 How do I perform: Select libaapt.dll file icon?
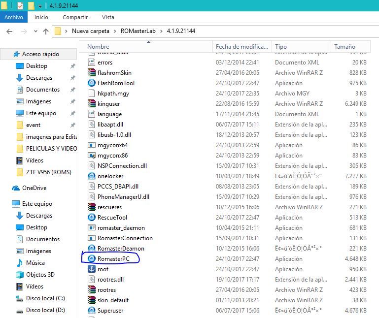pos(91,125)
